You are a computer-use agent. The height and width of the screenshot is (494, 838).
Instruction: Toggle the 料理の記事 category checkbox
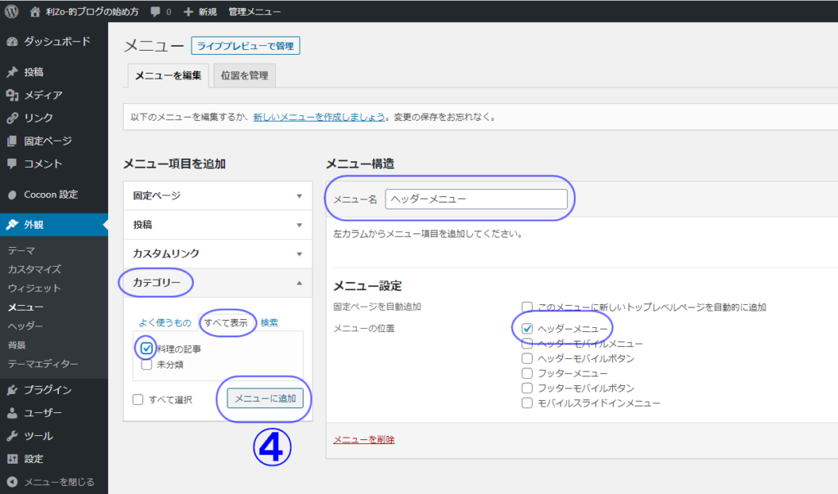[x=146, y=349]
